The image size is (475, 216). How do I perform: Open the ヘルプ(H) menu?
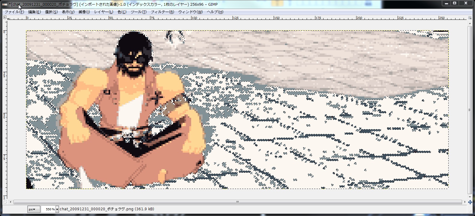[x=215, y=12]
